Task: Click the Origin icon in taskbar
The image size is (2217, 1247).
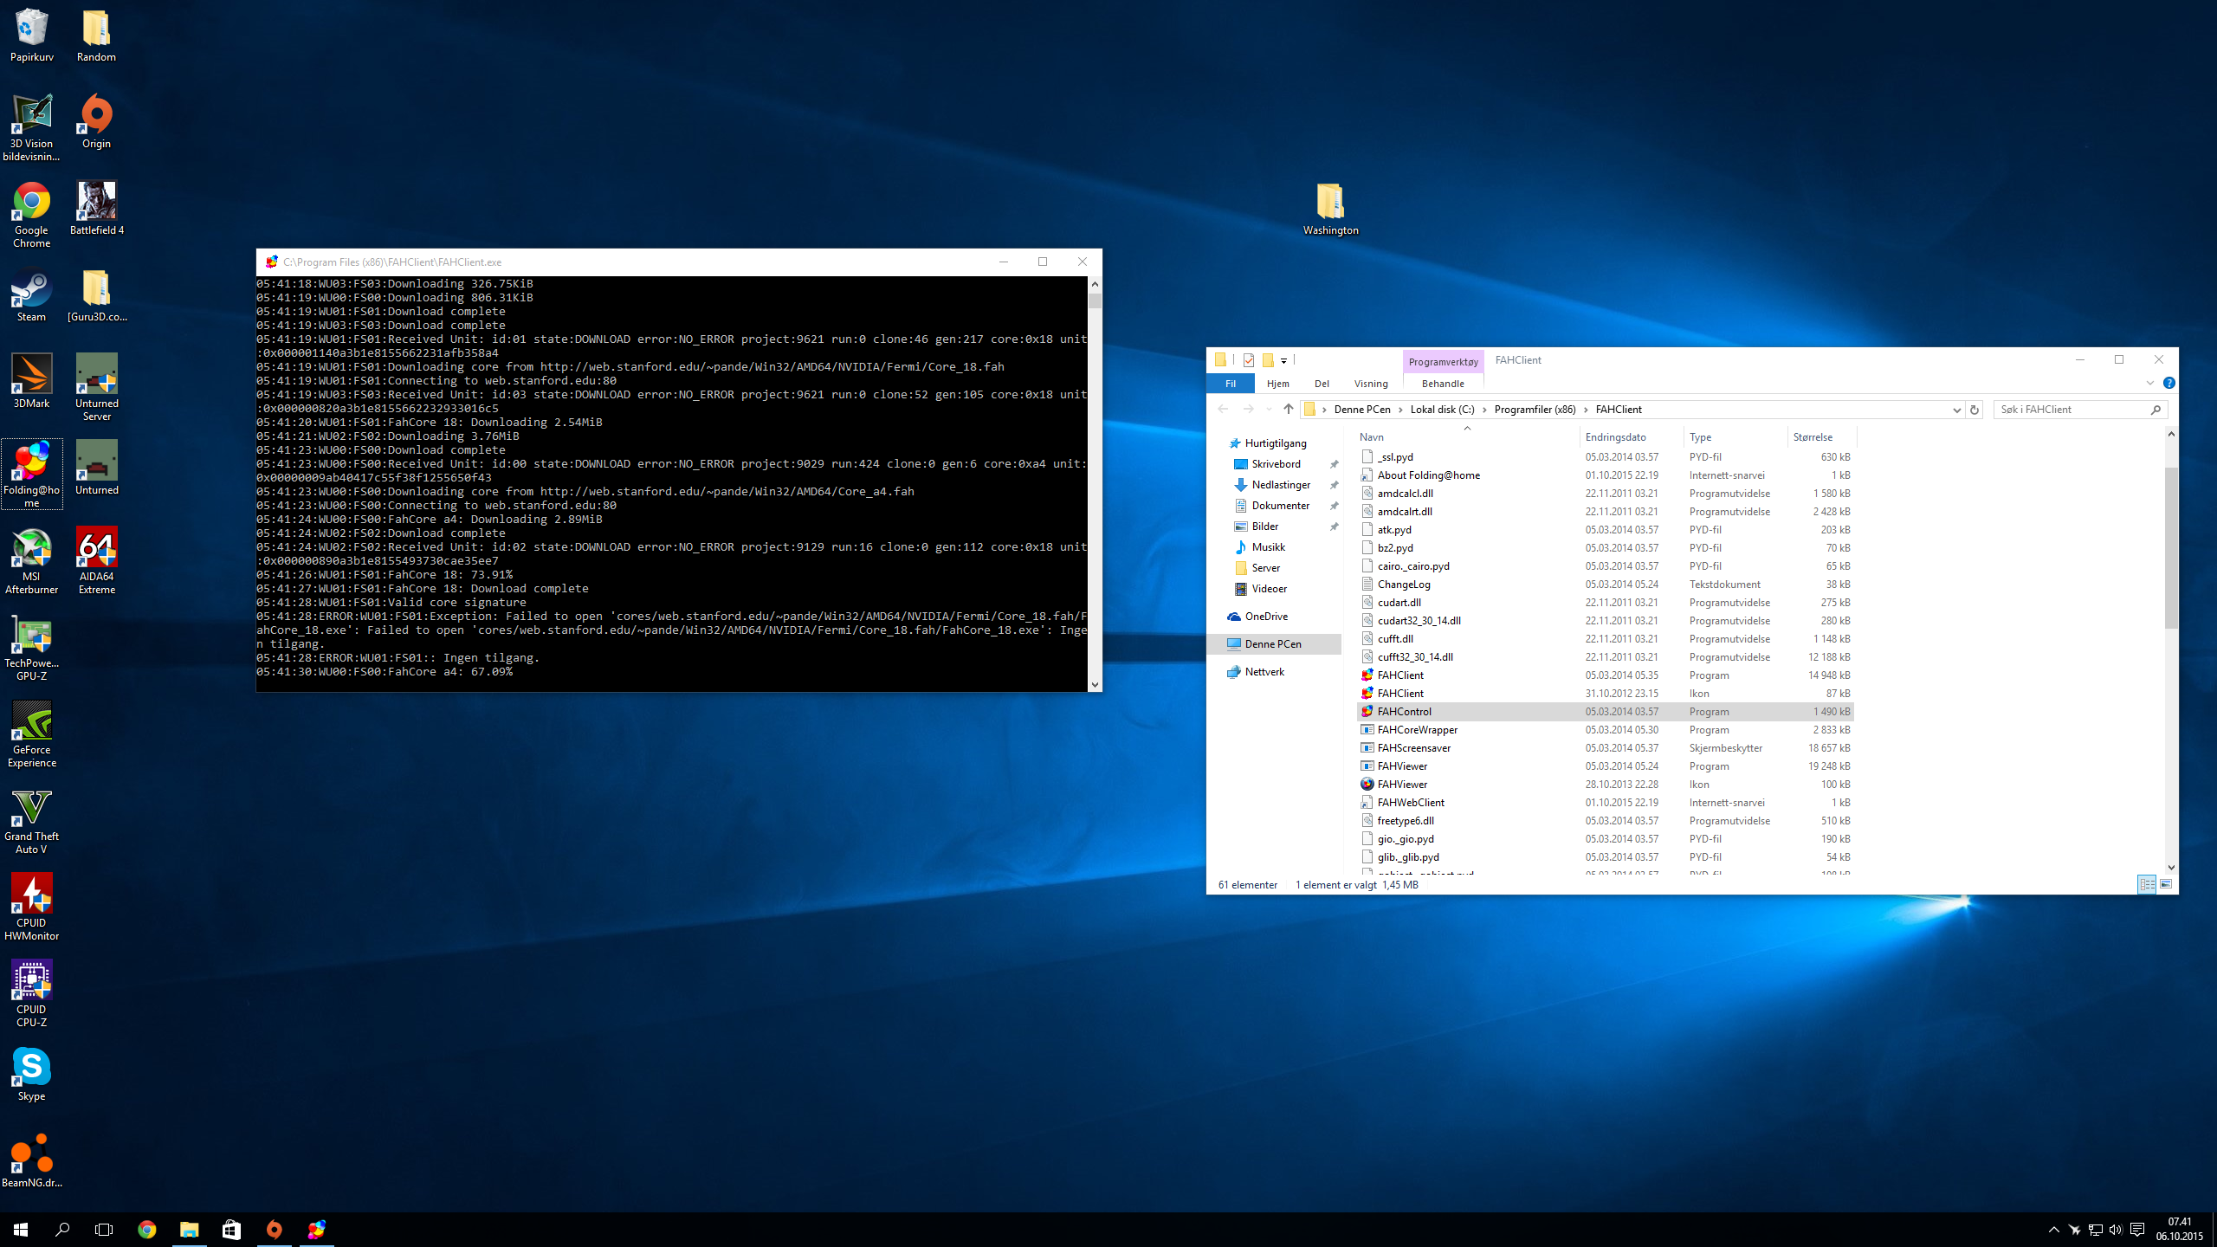Action: [275, 1229]
